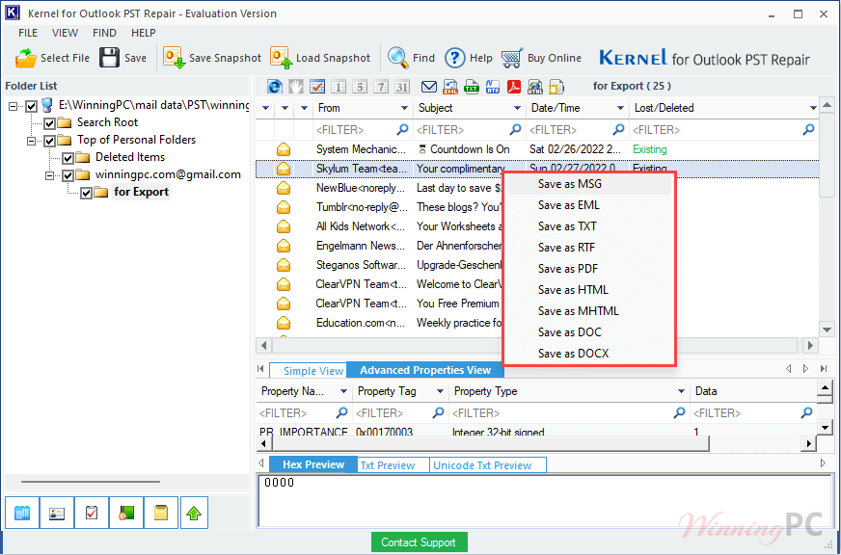
Task: Choose Save as MSG from context menu
Action: [588, 184]
